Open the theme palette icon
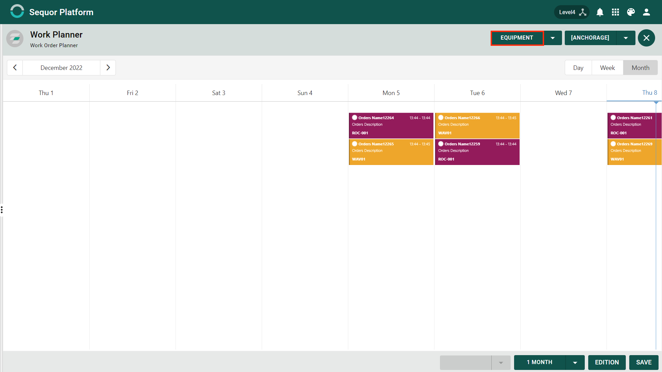Image resolution: width=662 pixels, height=372 pixels. pyautogui.click(x=631, y=12)
